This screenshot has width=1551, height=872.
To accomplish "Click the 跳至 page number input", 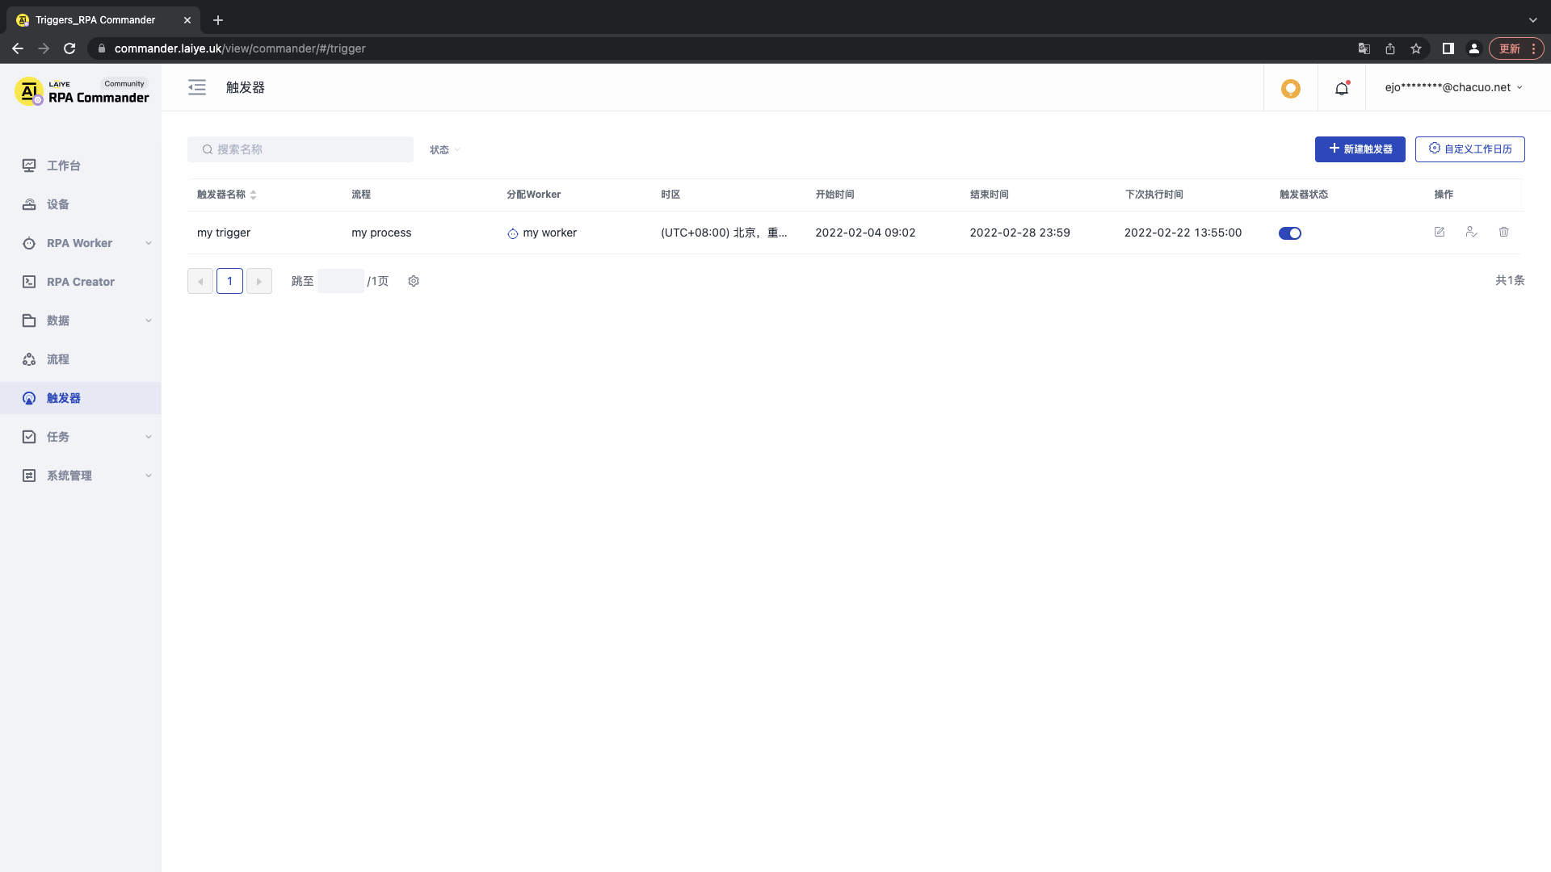I will 341,281.
